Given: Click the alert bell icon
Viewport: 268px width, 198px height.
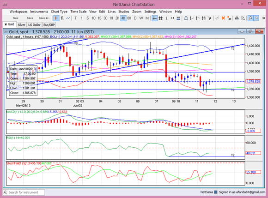Looking at the screenshot, I should coord(186,18).
